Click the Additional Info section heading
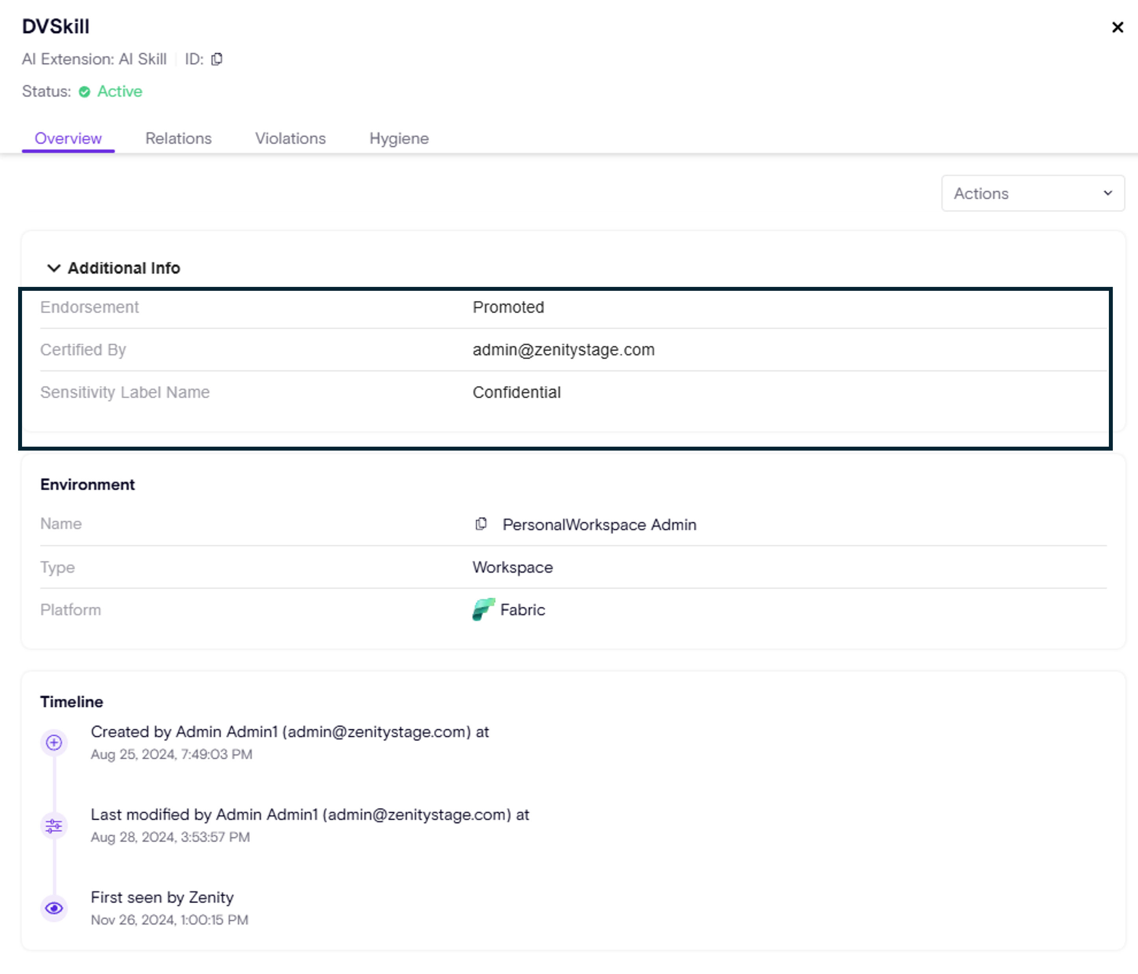The image size is (1138, 974). 124,268
